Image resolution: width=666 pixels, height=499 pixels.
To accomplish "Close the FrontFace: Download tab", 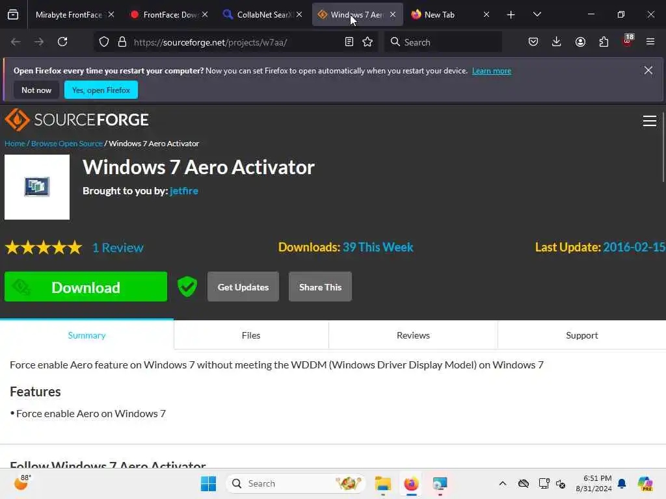I will [205, 15].
